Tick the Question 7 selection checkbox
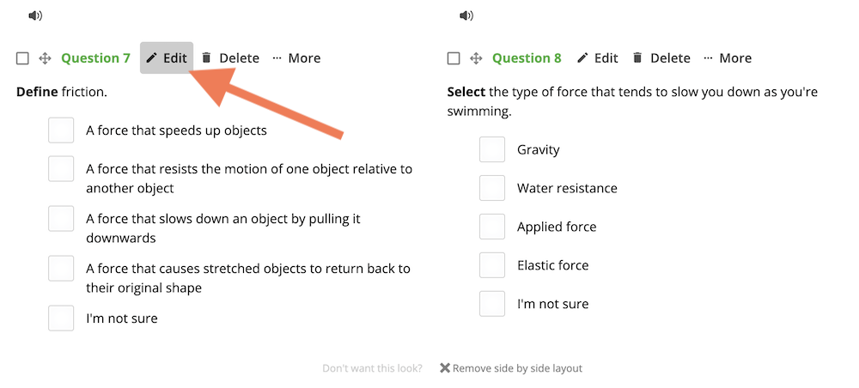 tap(22, 58)
